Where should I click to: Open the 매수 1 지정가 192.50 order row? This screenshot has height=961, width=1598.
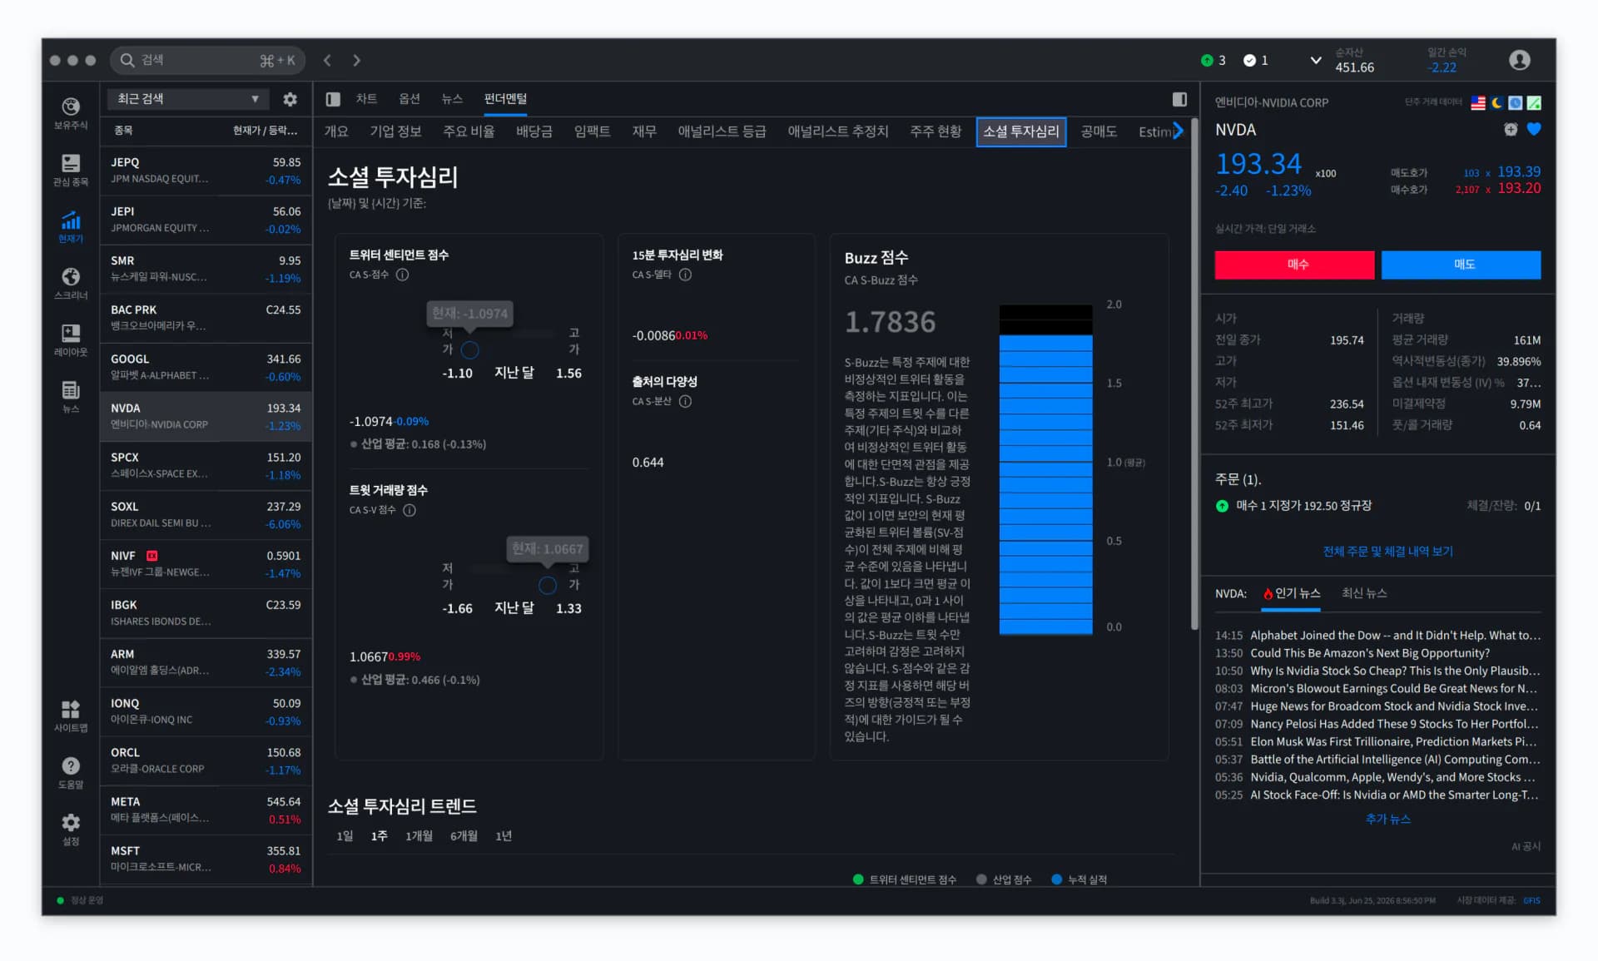click(x=1377, y=506)
